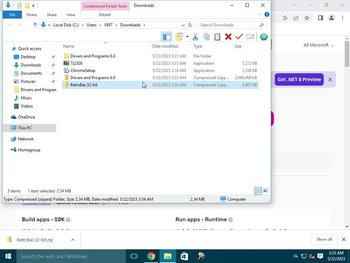Open Pictures in the navigation pane
The image size is (350, 263).
tap(28, 82)
